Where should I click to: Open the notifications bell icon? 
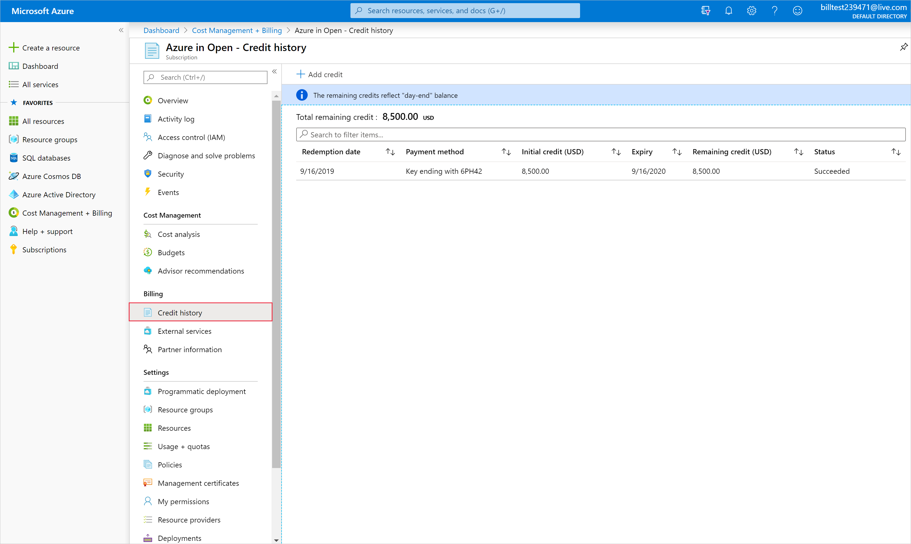point(728,11)
